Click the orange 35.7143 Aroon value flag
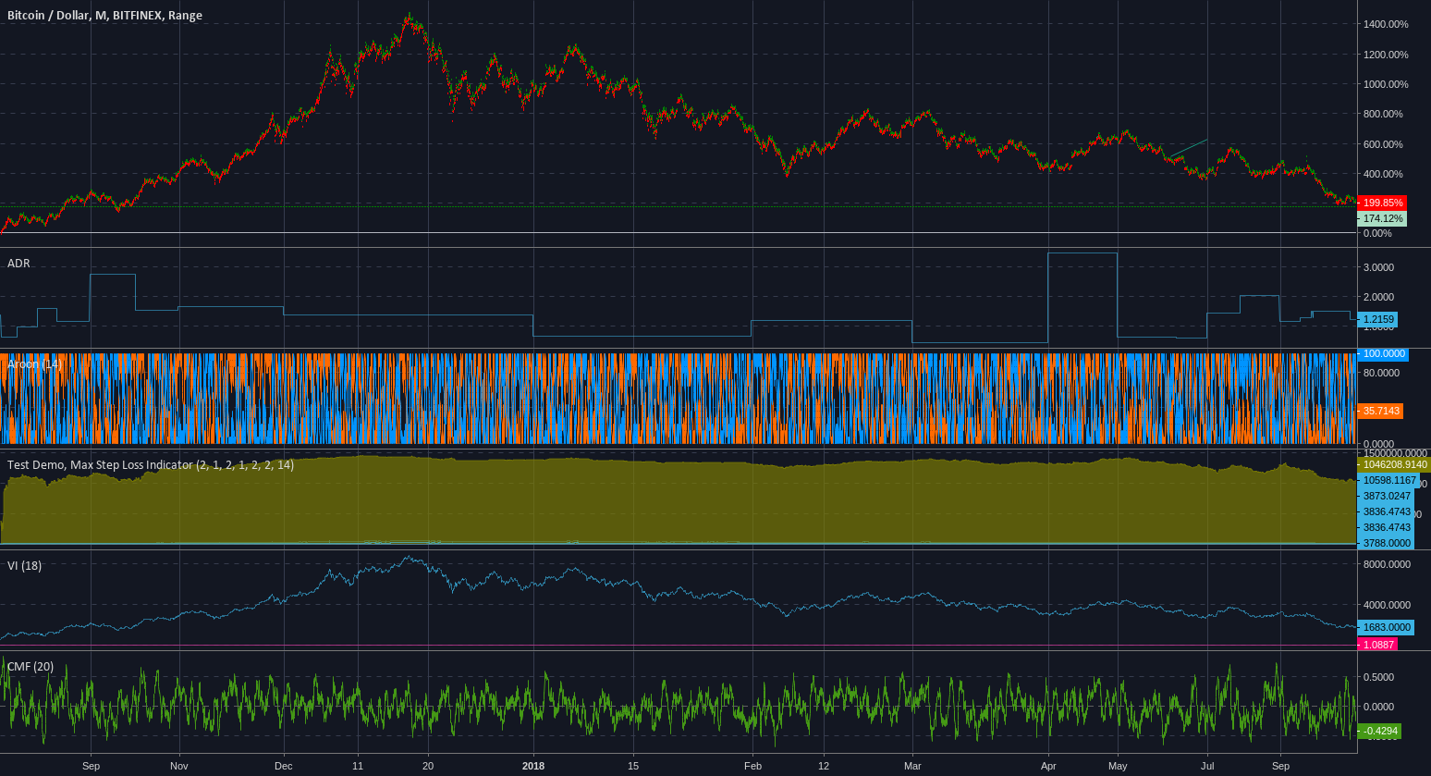1431x776 pixels. (x=1380, y=411)
